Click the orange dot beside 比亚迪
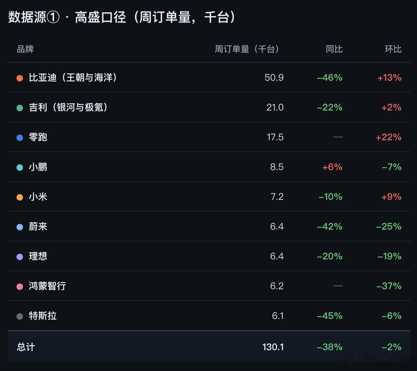 click(x=20, y=78)
